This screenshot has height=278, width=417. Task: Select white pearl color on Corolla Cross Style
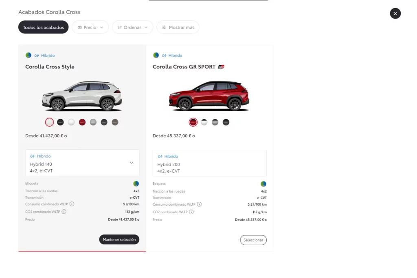(x=49, y=122)
